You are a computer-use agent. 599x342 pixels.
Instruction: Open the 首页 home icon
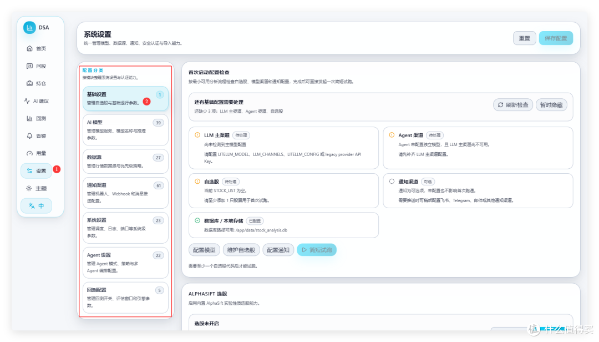tap(29, 49)
